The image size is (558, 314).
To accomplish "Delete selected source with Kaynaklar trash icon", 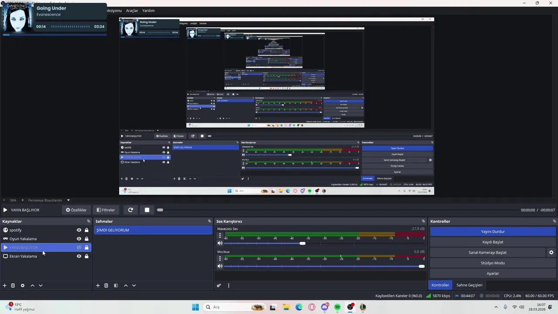I will coord(13,286).
